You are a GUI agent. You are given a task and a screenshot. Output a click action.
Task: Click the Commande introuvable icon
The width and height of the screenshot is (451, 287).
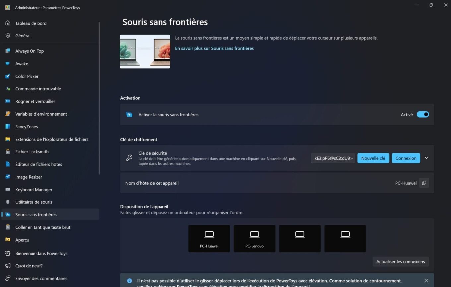[8, 89]
